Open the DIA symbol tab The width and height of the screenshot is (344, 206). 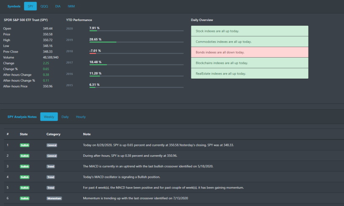point(58,6)
